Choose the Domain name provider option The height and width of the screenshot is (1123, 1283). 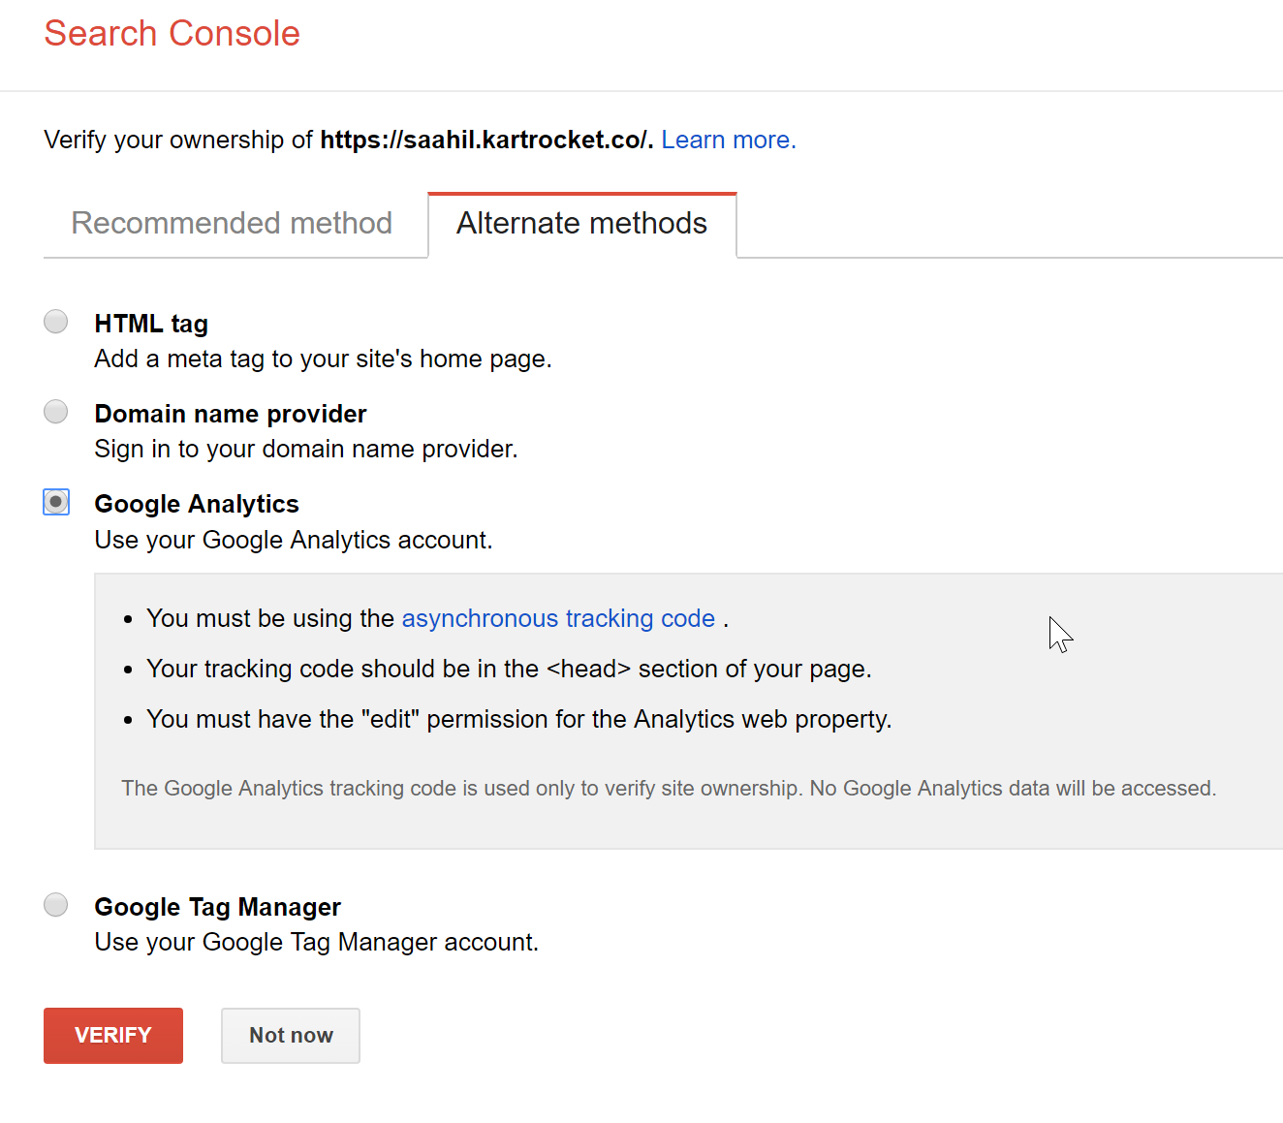[56, 412]
